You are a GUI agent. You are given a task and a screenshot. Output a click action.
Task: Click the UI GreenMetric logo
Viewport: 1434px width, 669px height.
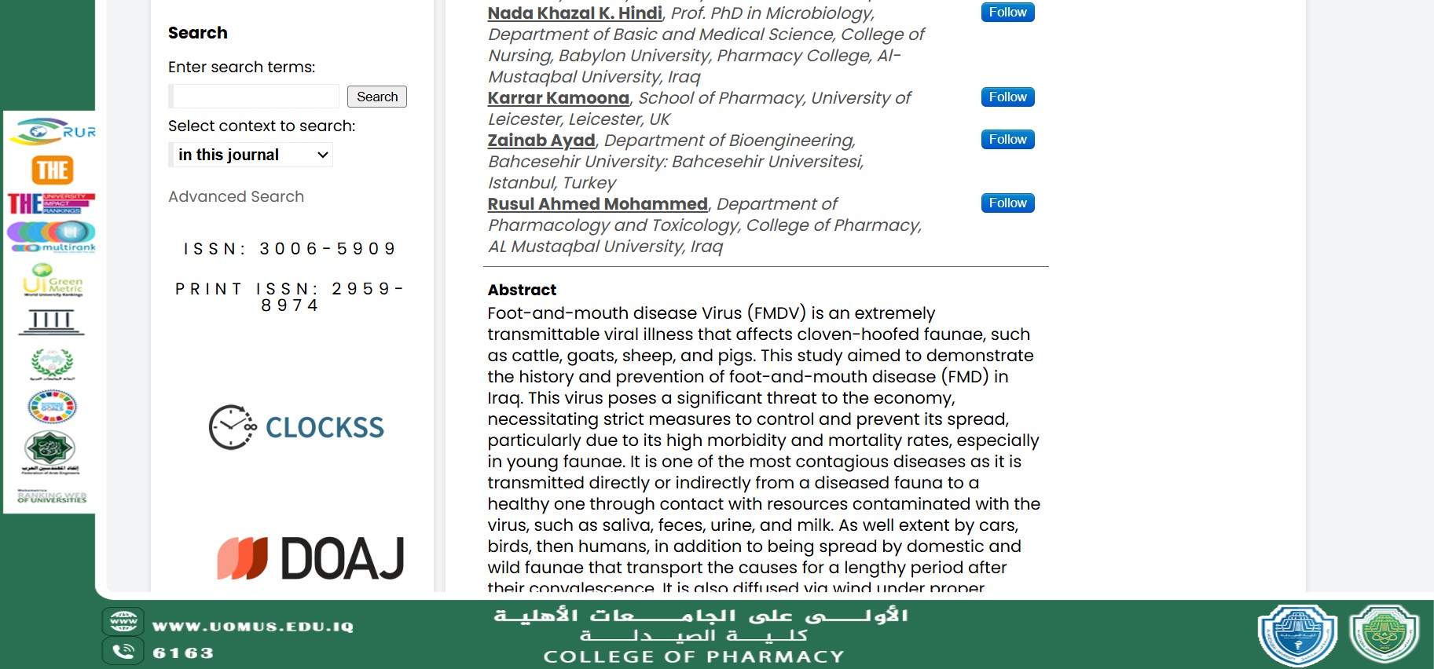52,280
